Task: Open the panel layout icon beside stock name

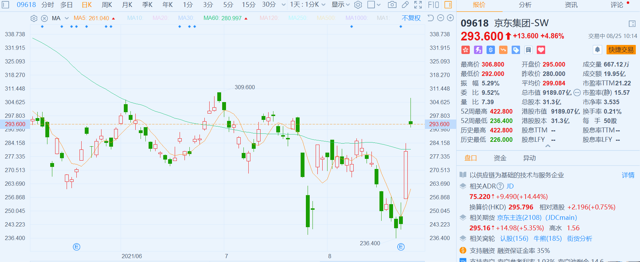Action: coord(632,24)
